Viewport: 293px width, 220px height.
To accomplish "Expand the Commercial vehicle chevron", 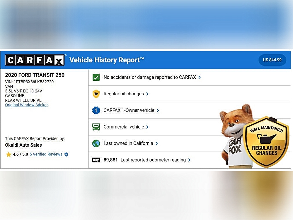I will point(147,127).
